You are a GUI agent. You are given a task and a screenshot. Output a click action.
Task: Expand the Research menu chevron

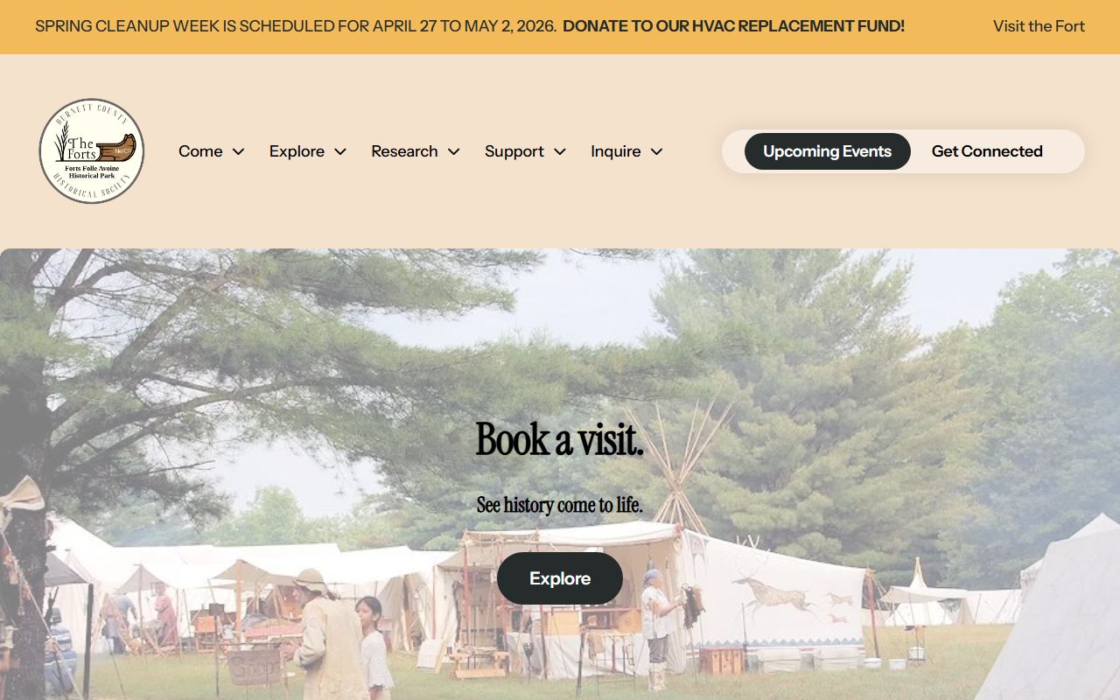(x=454, y=151)
